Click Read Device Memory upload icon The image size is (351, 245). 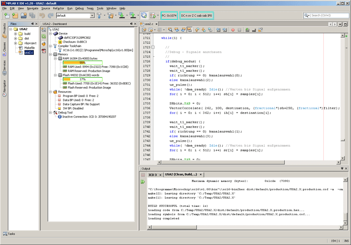pos(133,15)
